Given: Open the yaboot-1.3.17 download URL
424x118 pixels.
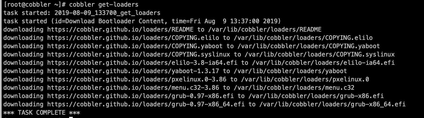Looking at the screenshot, I should coord(133,71).
